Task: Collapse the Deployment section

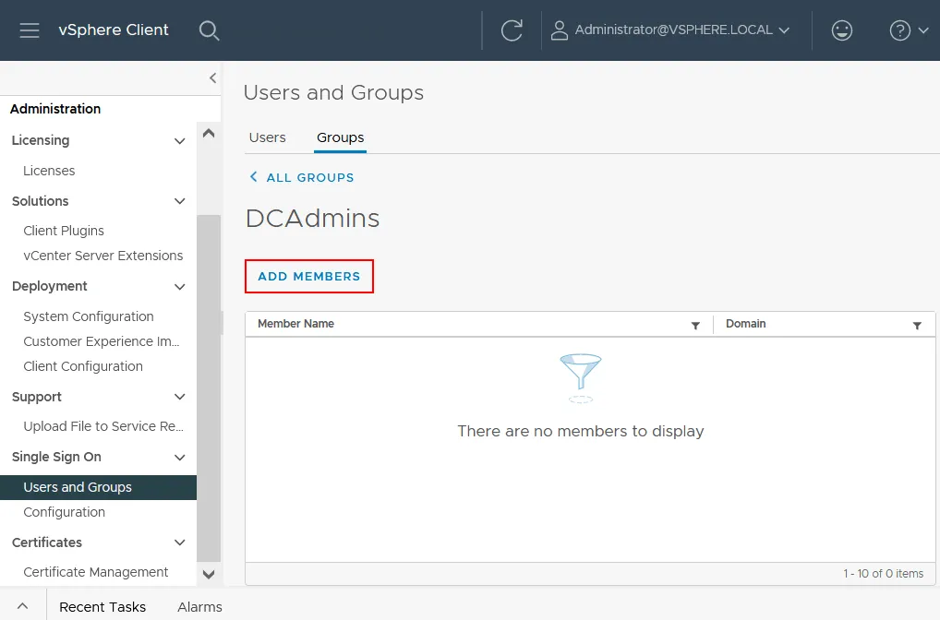Action: click(180, 287)
